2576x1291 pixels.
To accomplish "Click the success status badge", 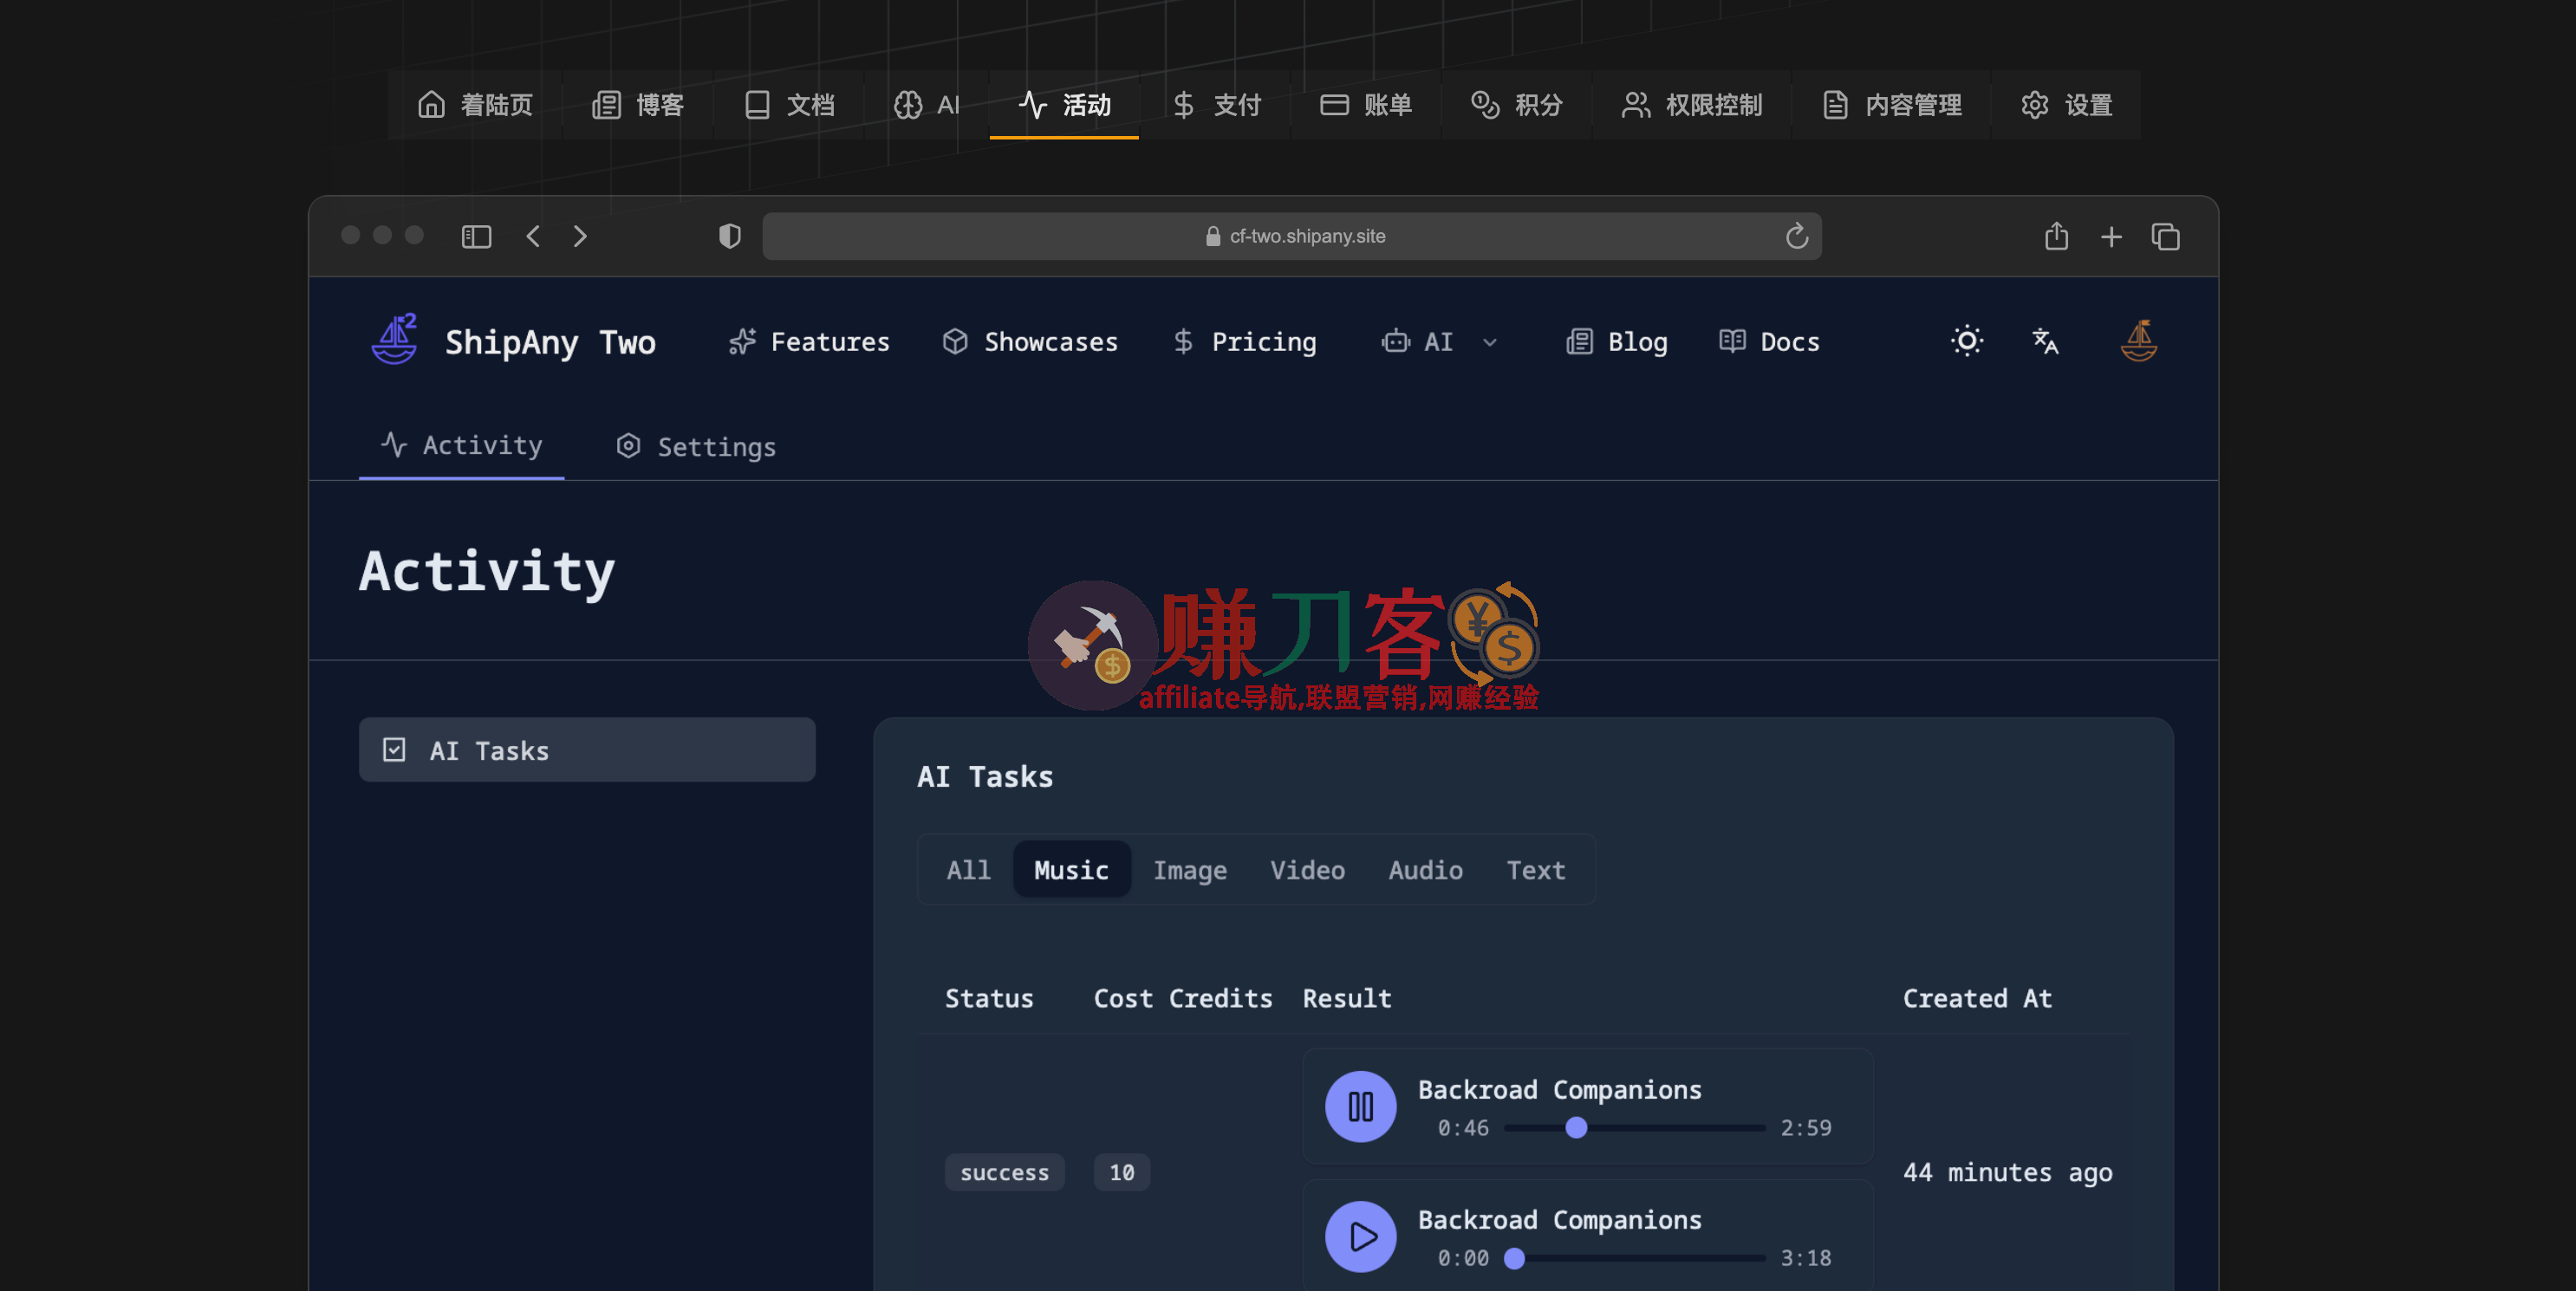I will coord(1004,1172).
